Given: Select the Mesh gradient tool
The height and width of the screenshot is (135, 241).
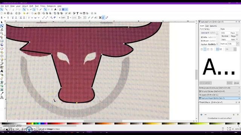Looking at the screenshot, I should coord(2,90).
